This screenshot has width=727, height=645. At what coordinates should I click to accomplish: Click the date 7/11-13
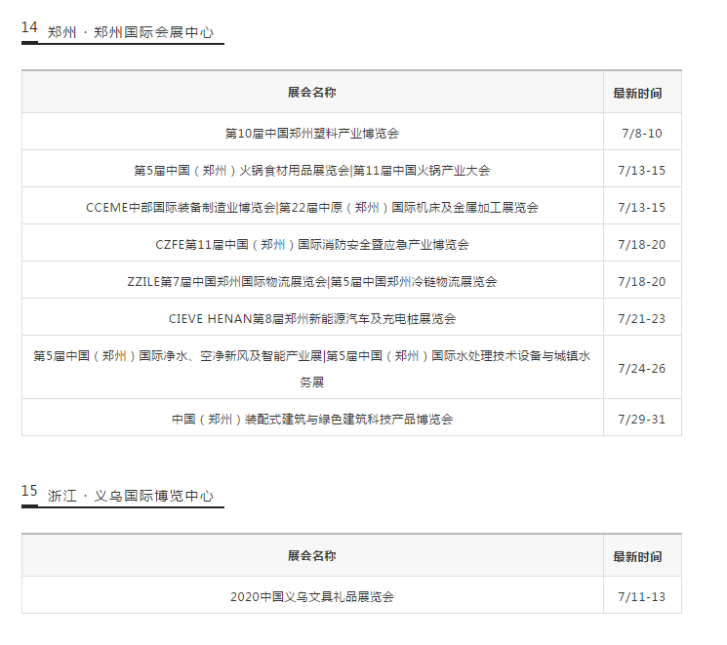click(x=642, y=597)
